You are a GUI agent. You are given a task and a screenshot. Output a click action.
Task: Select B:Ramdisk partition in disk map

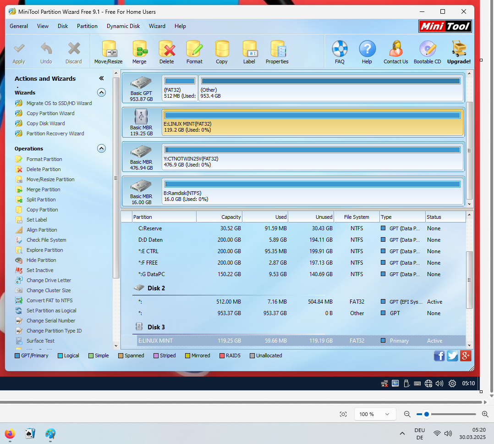312,191
